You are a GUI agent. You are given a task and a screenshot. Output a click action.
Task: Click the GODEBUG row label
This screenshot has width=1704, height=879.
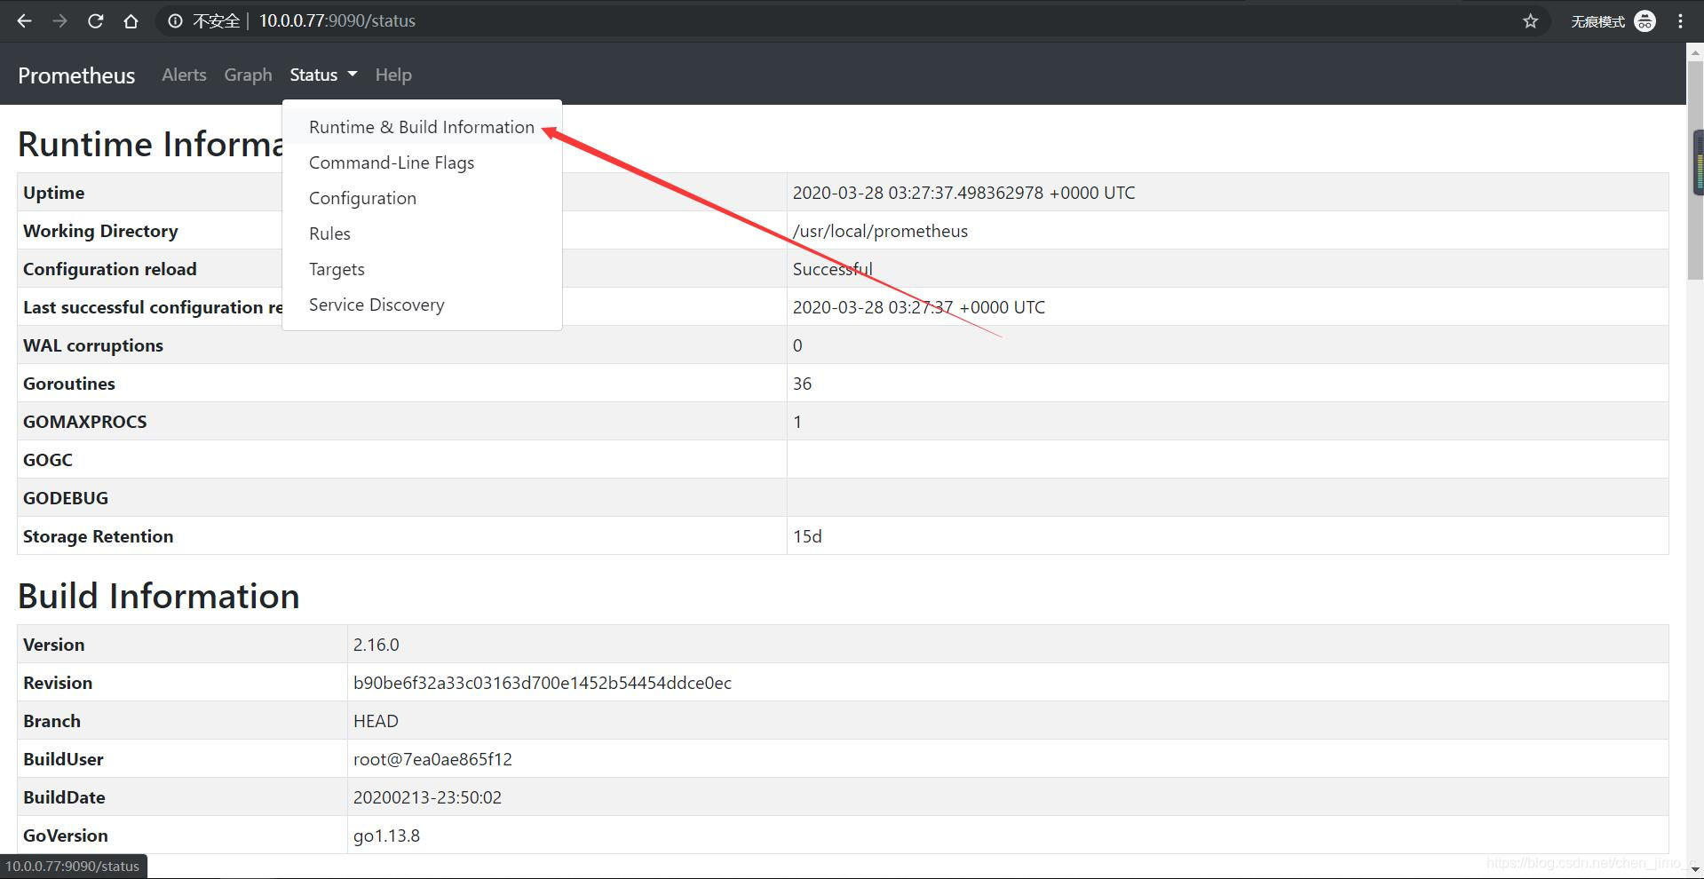[66, 498]
